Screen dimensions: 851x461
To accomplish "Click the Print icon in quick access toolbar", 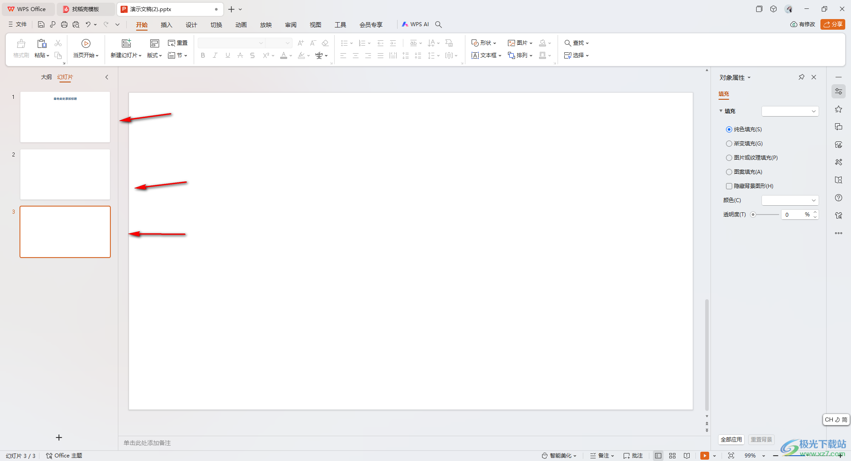I will click(64, 24).
